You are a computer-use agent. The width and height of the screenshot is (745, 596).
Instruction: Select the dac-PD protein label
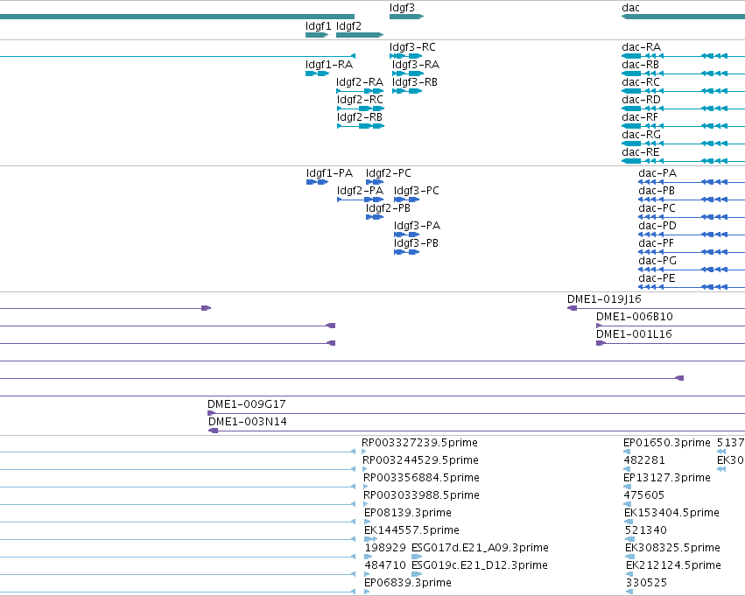657,226
